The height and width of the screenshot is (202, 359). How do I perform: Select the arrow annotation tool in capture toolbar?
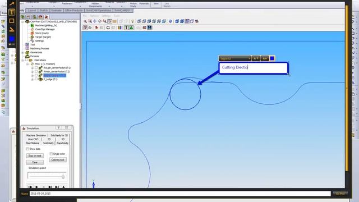[x=12, y=3]
